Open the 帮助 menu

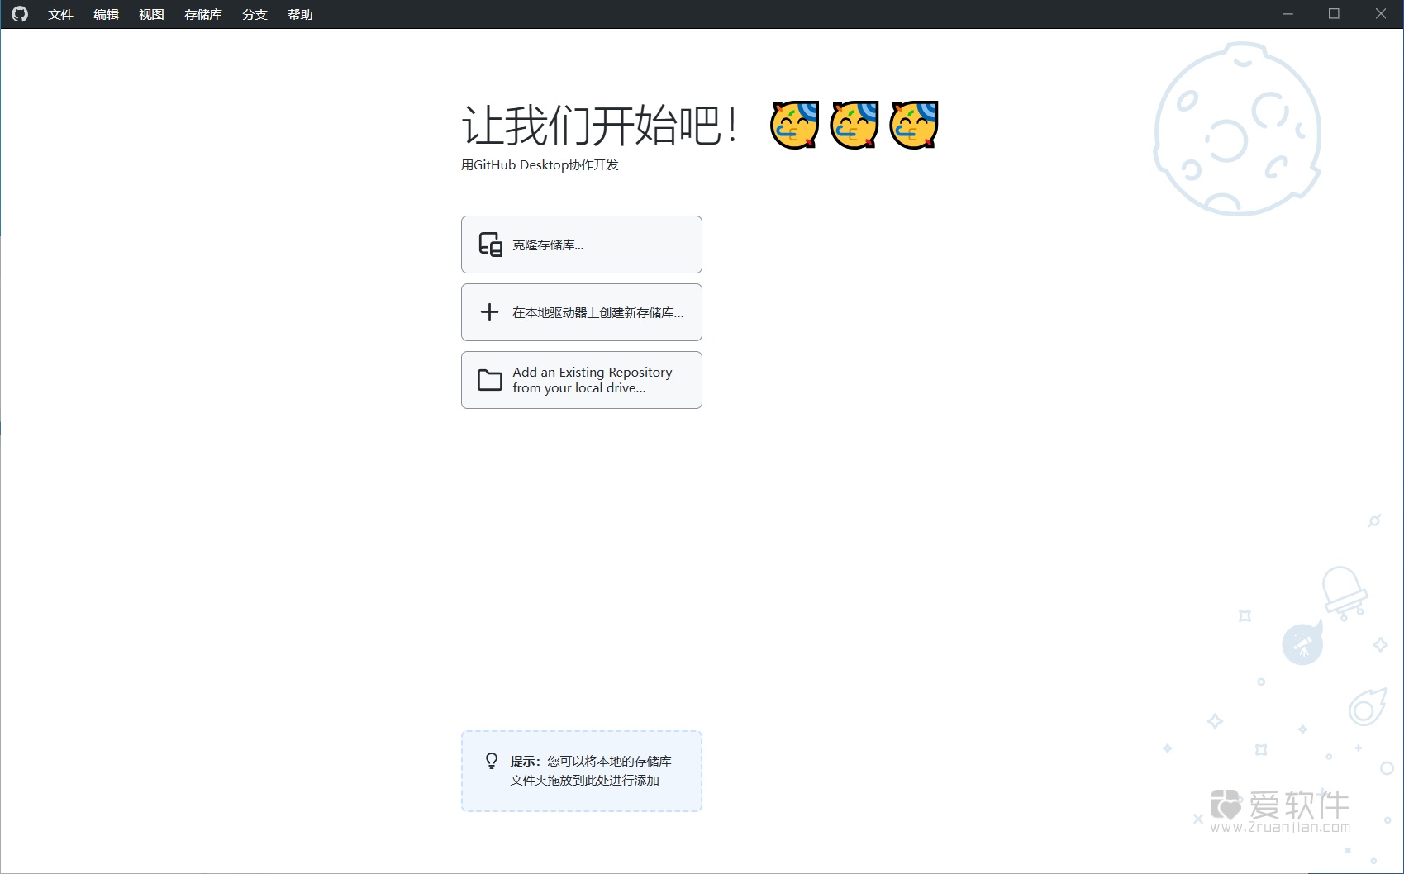[300, 14]
